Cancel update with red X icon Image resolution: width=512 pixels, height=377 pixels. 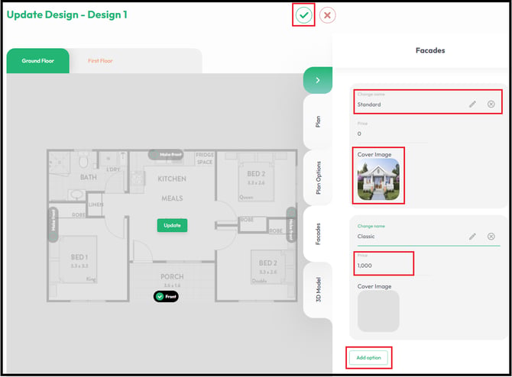(327, 15)
